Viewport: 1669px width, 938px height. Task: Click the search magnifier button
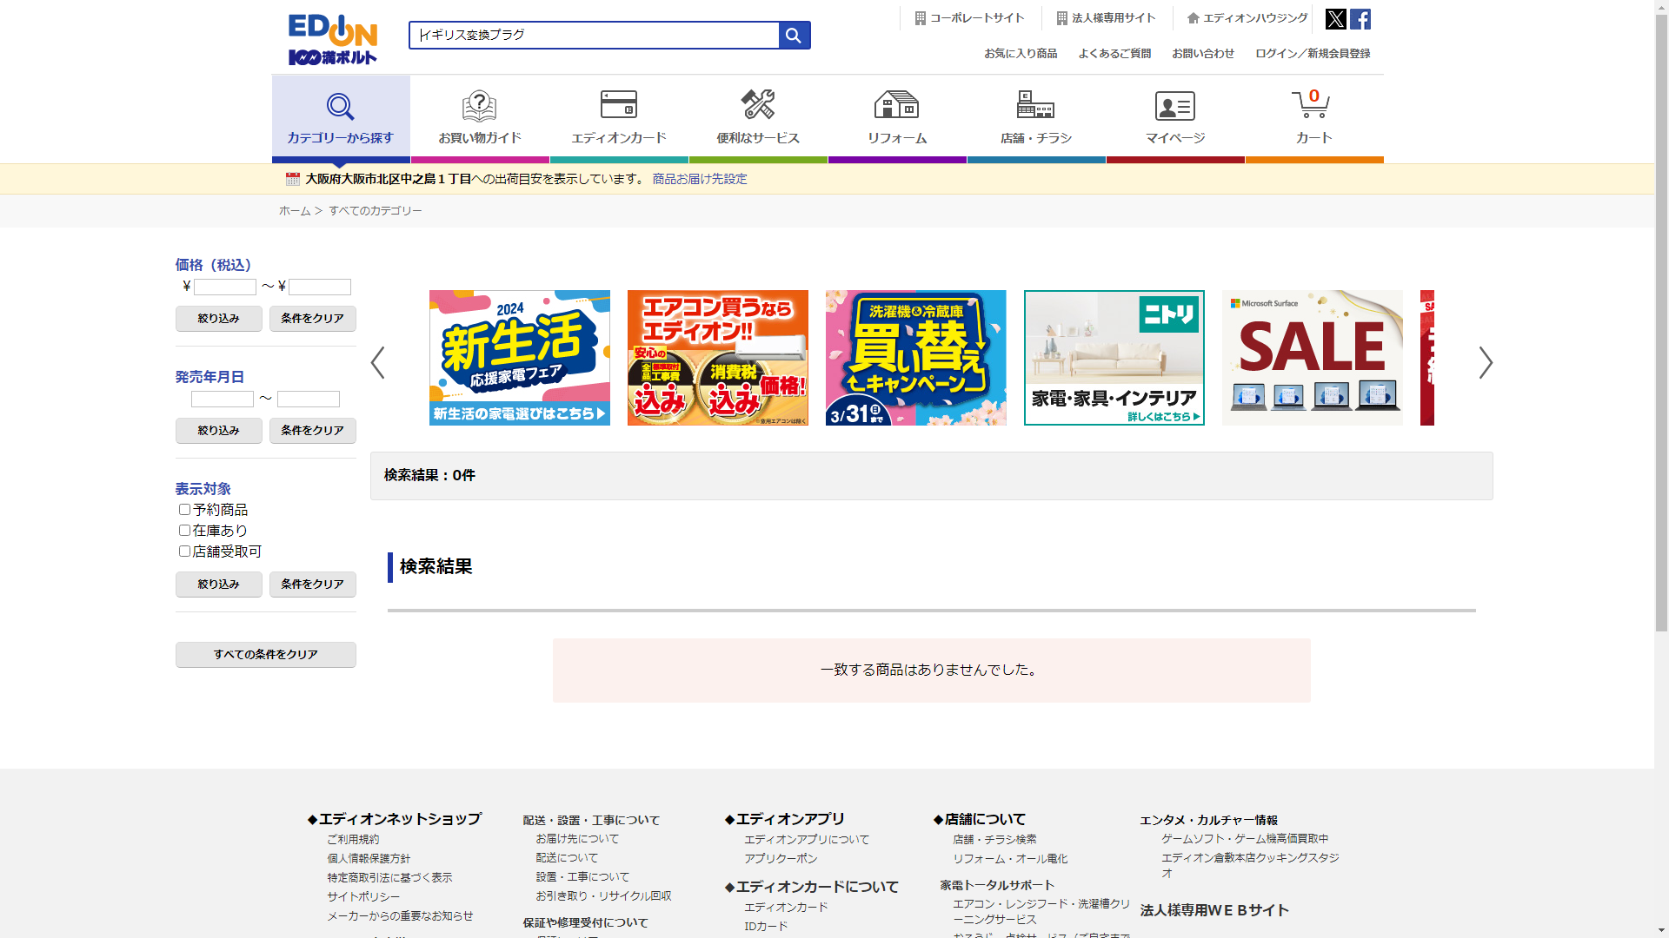(794, 36)
